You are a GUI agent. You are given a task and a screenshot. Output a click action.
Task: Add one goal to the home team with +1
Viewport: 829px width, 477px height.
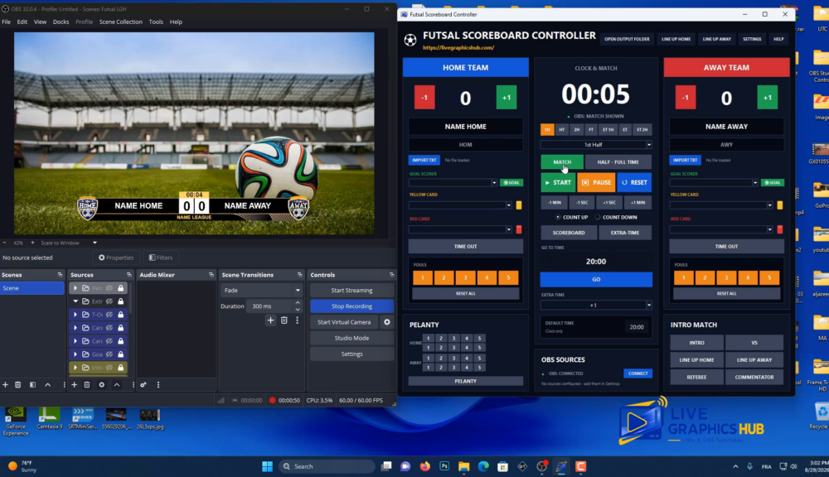506,98
